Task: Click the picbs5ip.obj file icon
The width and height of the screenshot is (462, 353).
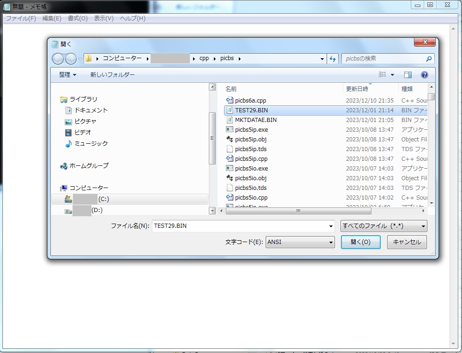Action: 230,139
